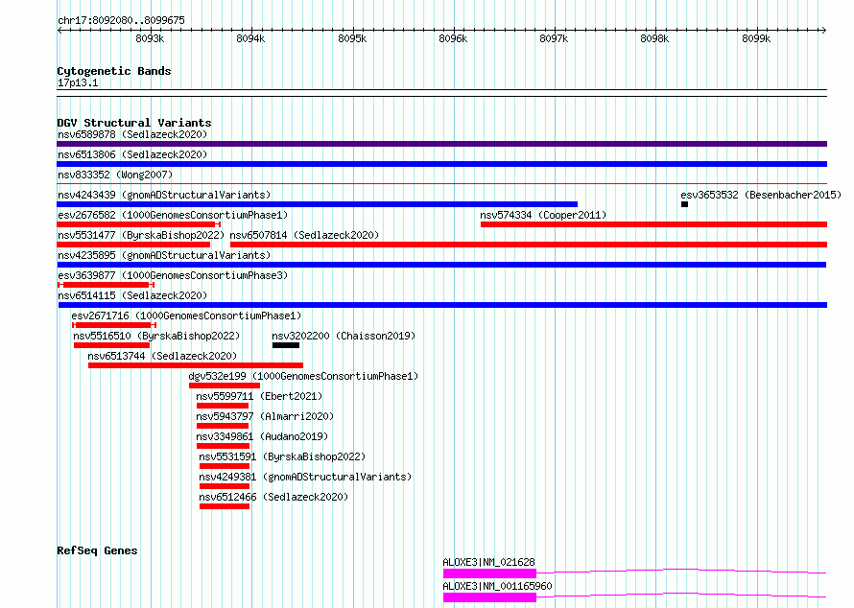Click the magenta NM_001165960 exon block
Viewport: 854px width, 608px height.
489,597
